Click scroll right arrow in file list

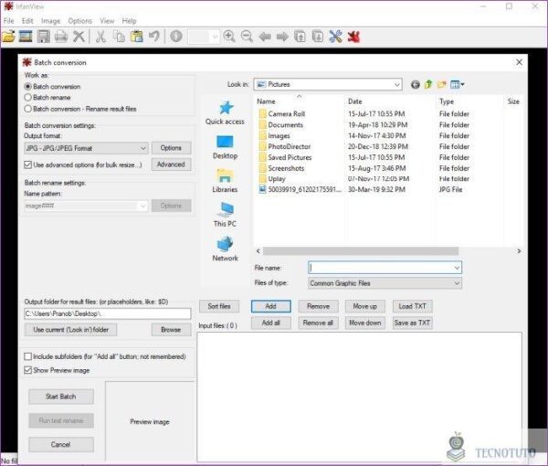point(519,251)
